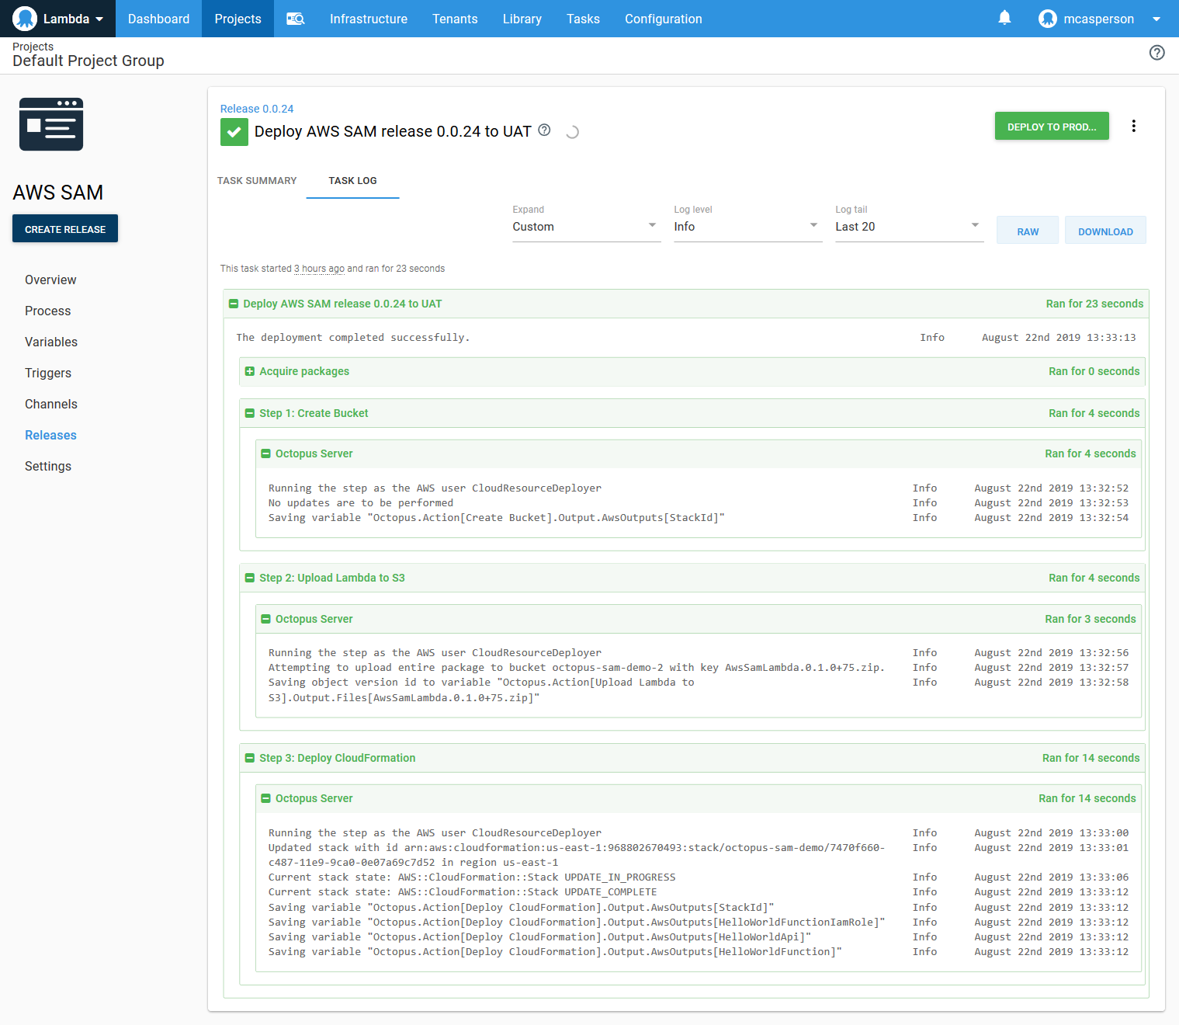1179x1025 pixels.
Task: Click the search projects icon in navbar
Action: pos(295,19)
